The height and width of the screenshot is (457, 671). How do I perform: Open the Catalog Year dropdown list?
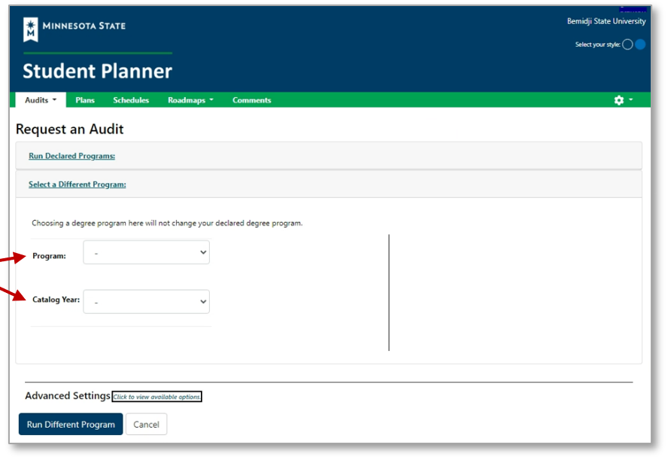coord(147,302)
